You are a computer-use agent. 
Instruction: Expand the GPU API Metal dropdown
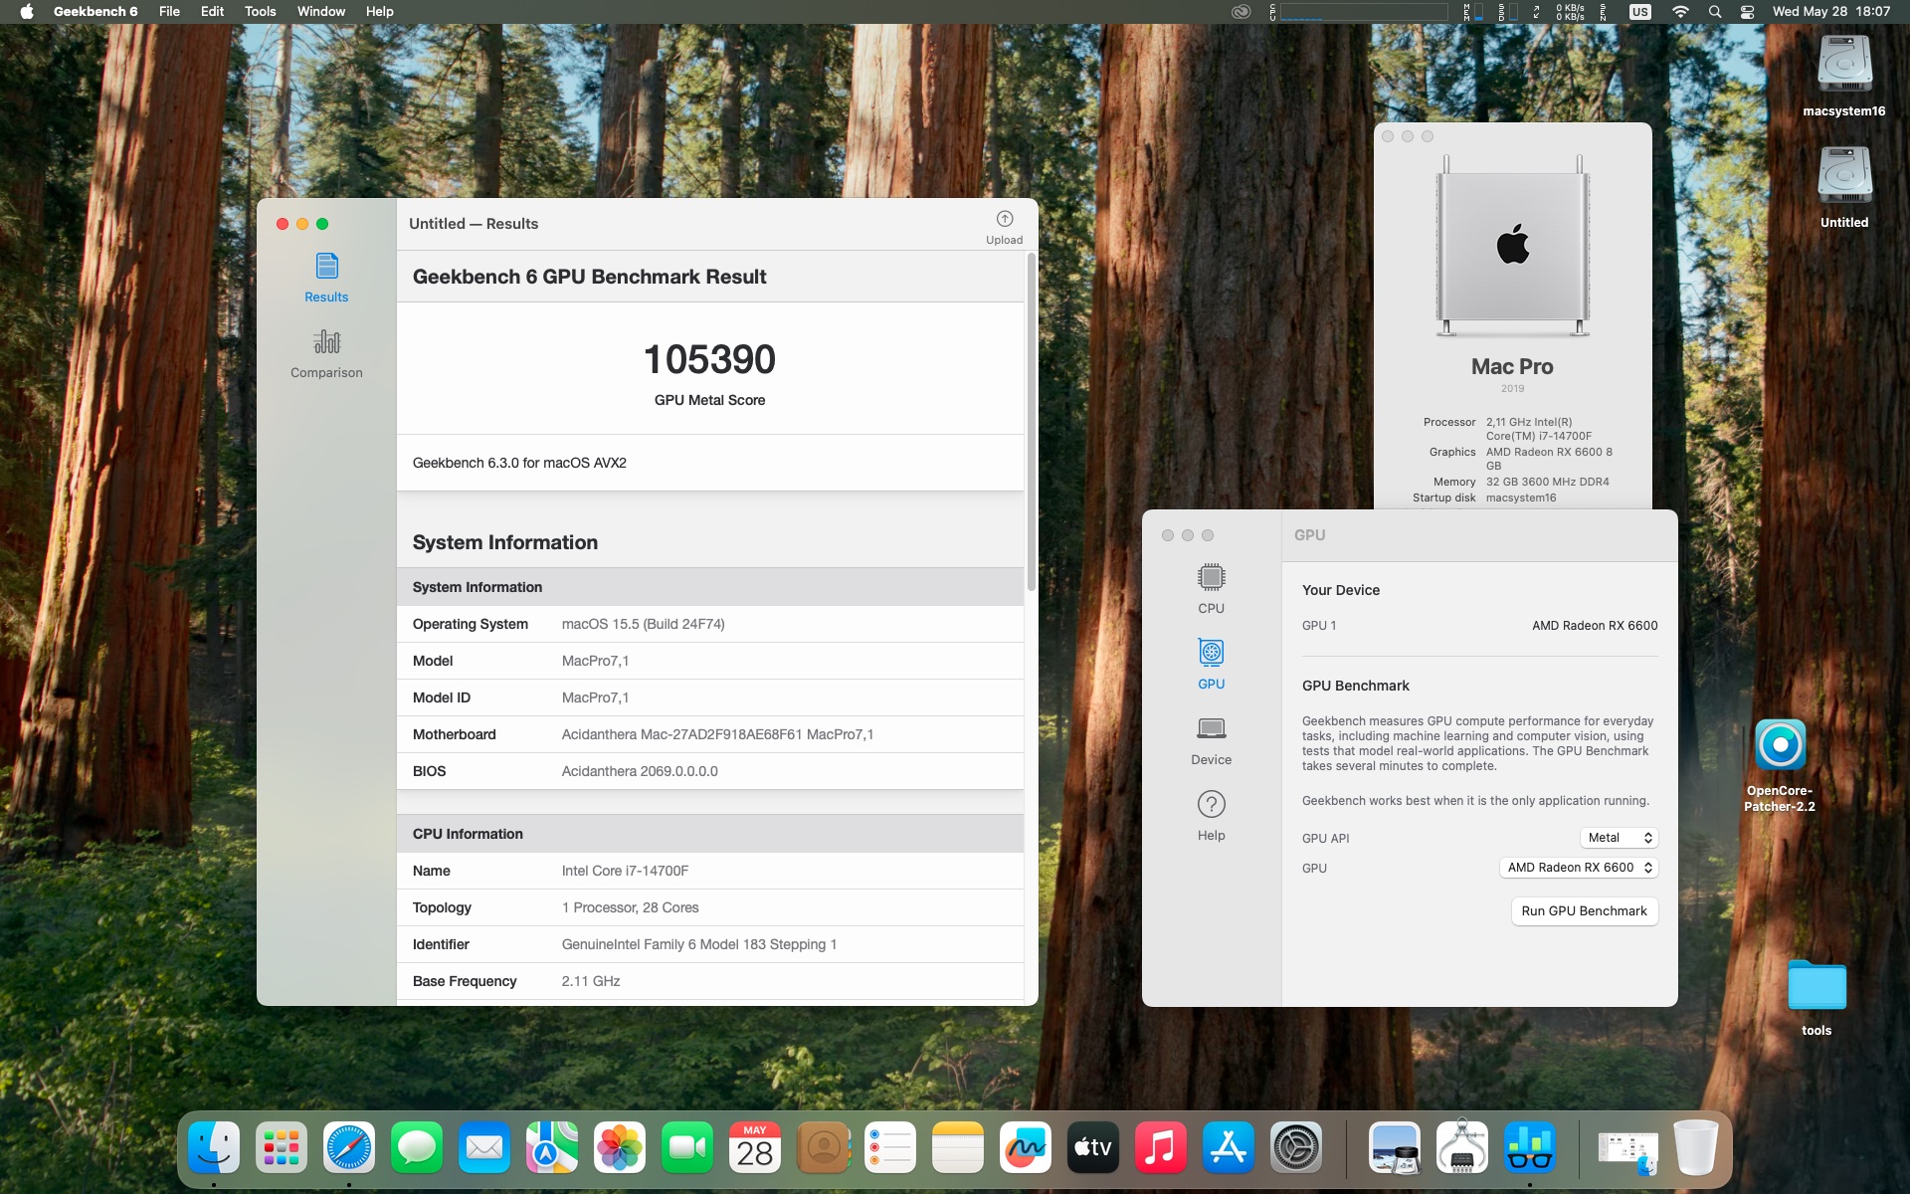[1619, 838]
